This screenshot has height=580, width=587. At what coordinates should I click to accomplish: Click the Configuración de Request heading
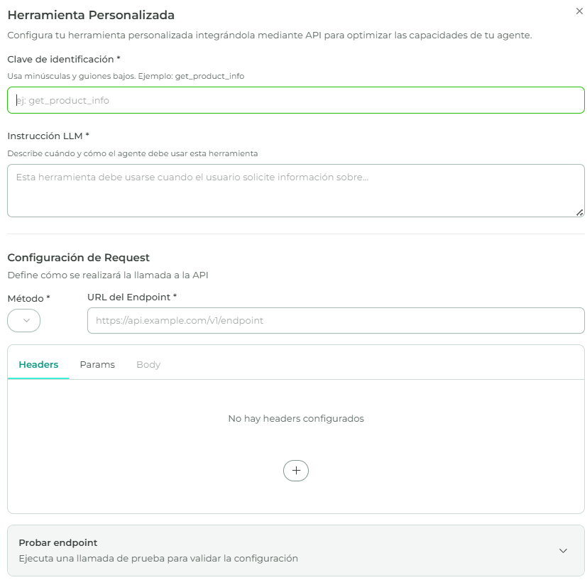(x=79, y=258)
